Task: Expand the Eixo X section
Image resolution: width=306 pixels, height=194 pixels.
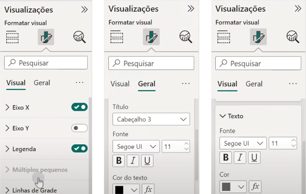Action: point(8,107)
